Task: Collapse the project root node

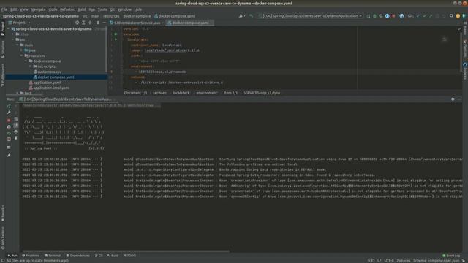Action: (x=8, y=29)
